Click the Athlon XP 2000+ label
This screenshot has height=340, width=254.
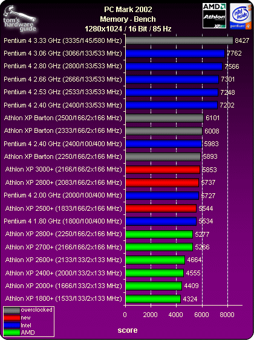63,286
